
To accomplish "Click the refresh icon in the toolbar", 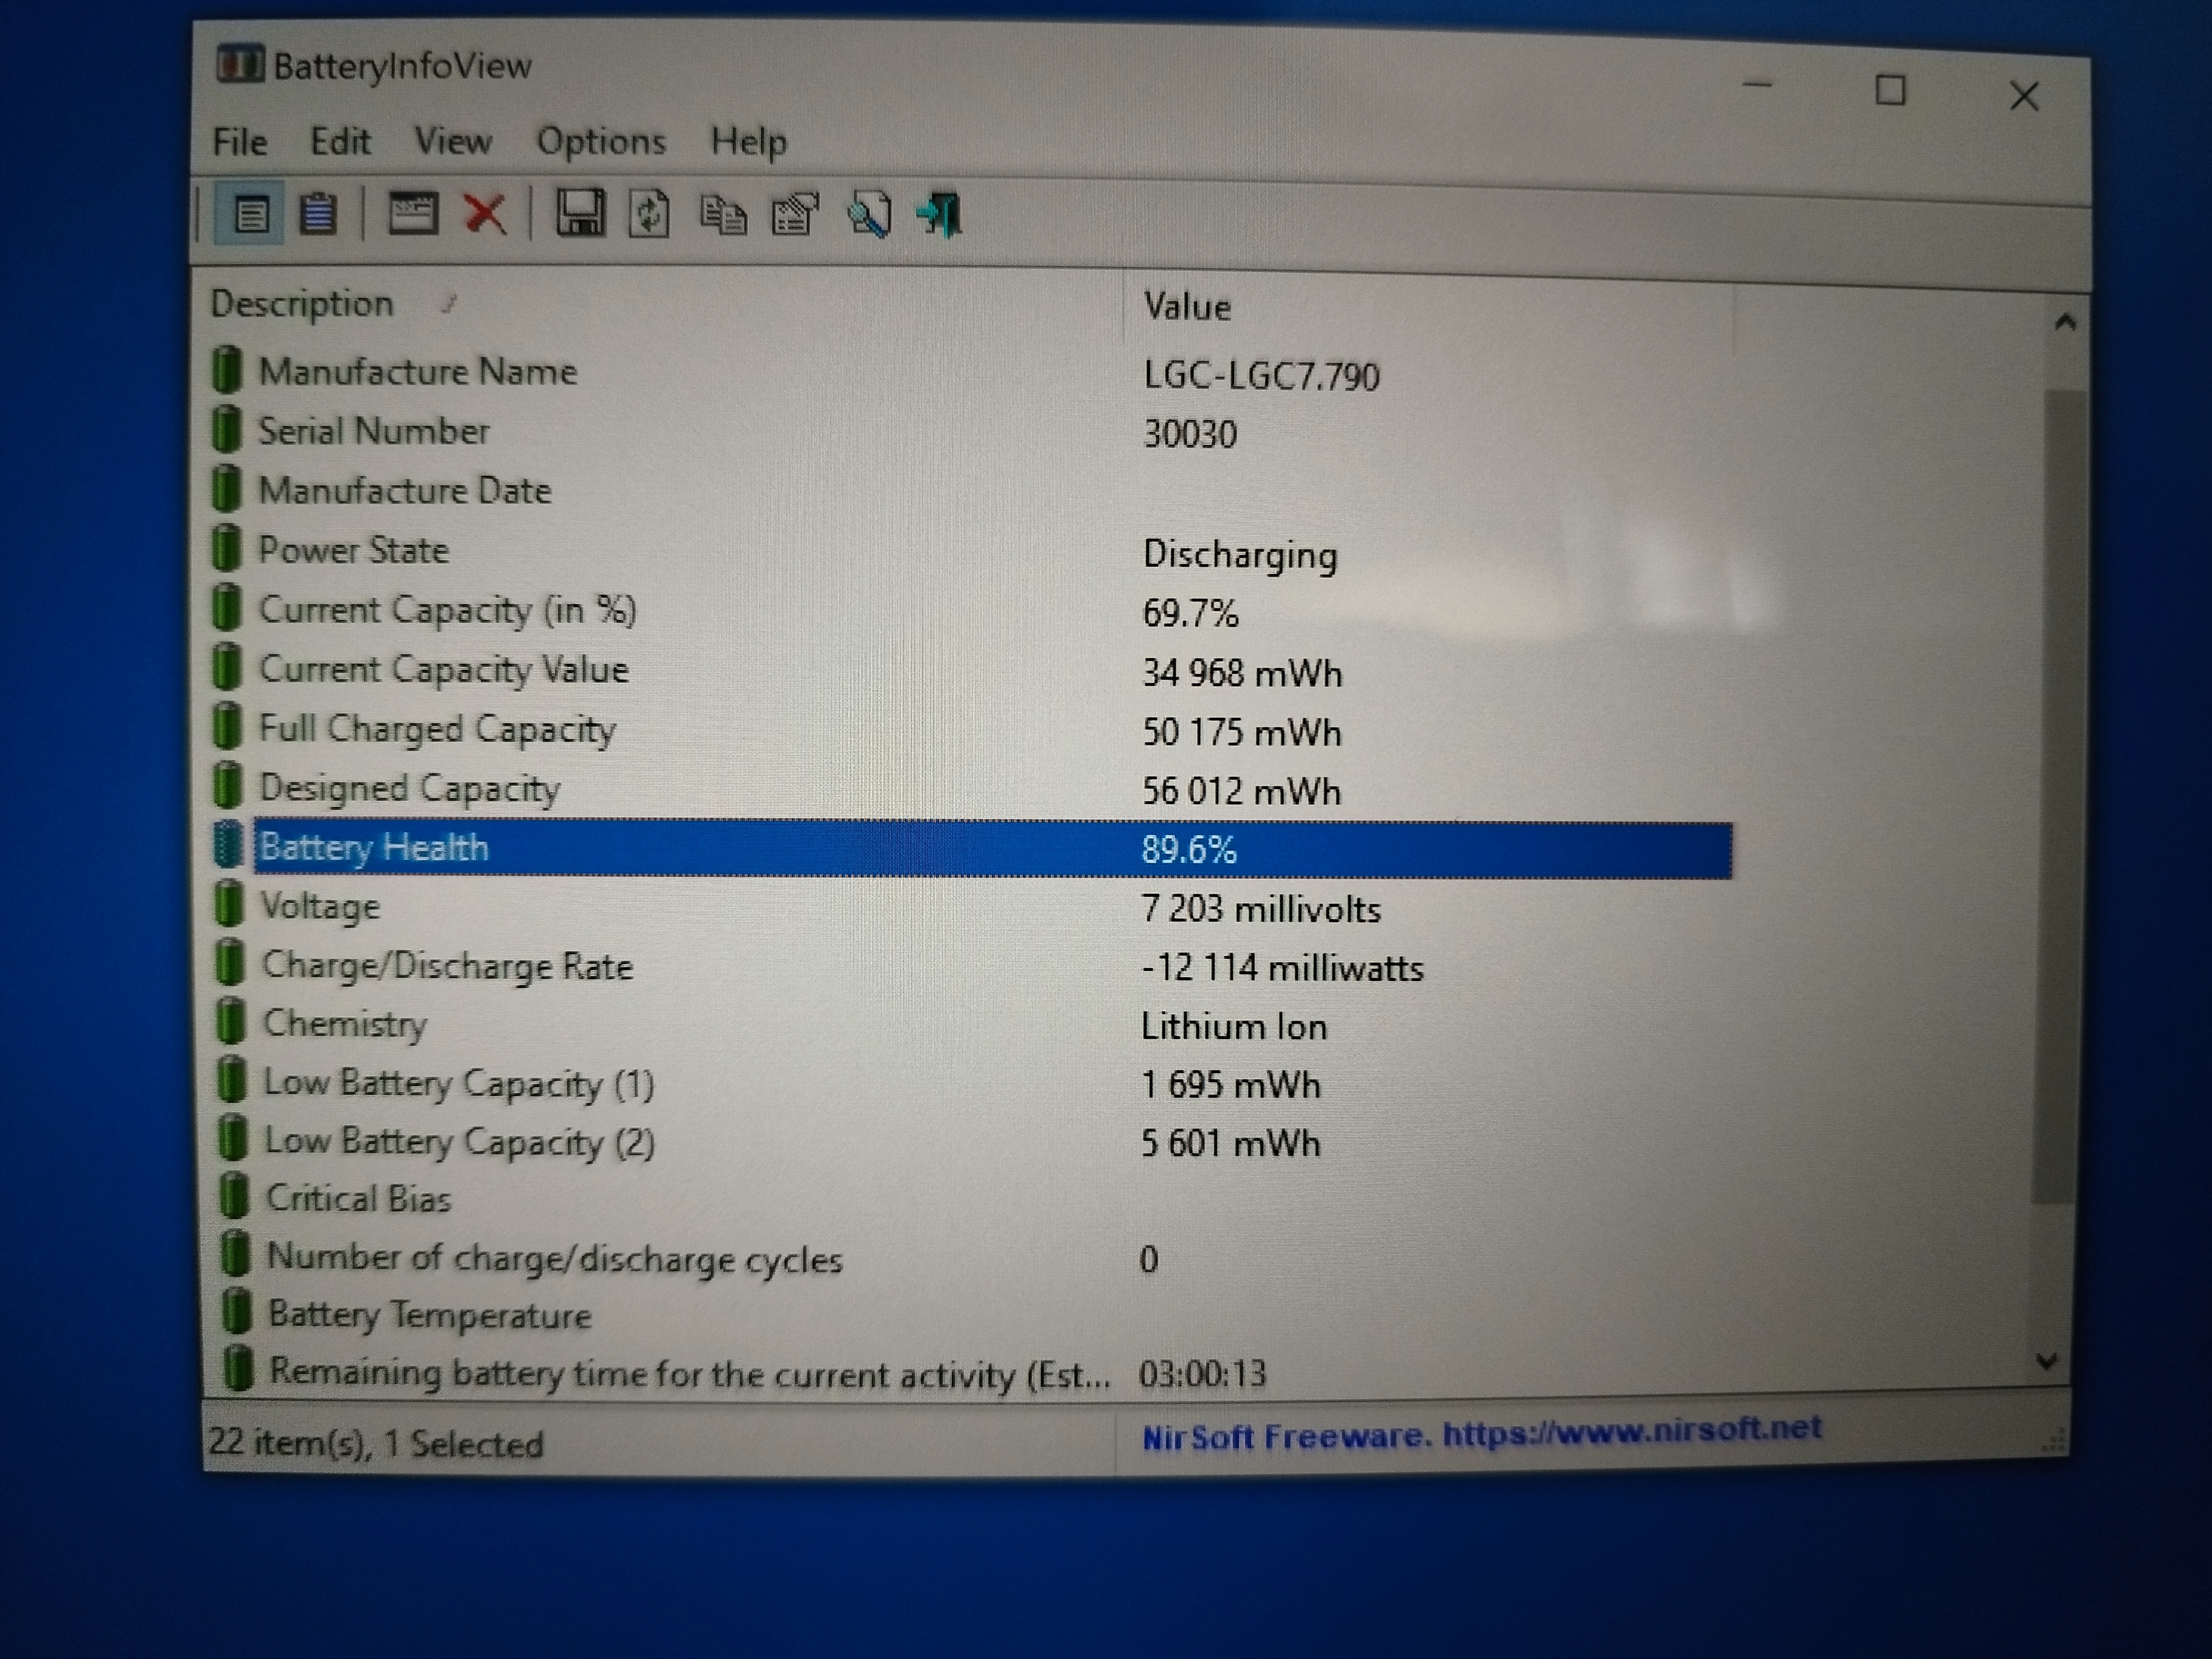I will 649,214.
